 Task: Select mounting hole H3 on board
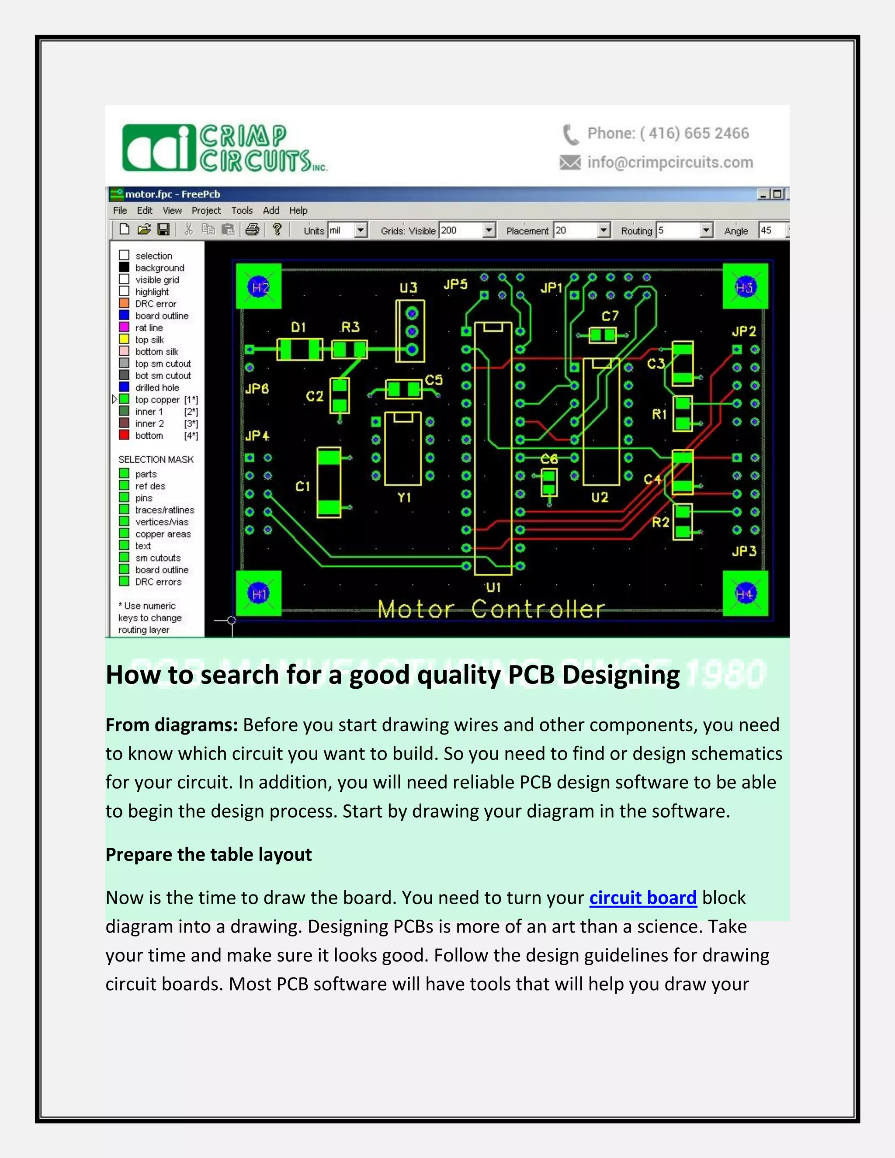click(746, 286)
